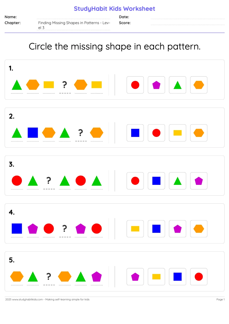Circle the green triangle answer in question 1
Viewport: 229px width, 324px height.
[177, 85]
